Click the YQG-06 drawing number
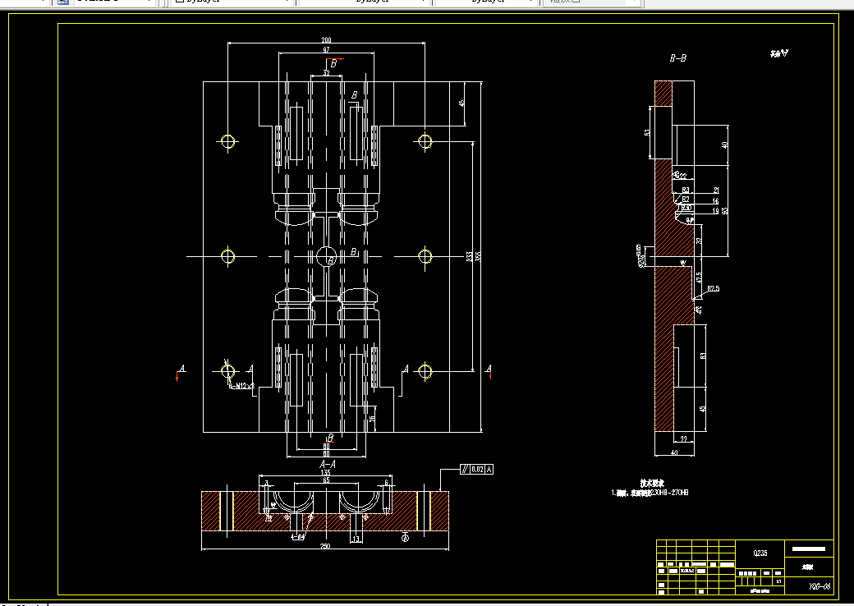The image size is (854, 606). point(820,586)
